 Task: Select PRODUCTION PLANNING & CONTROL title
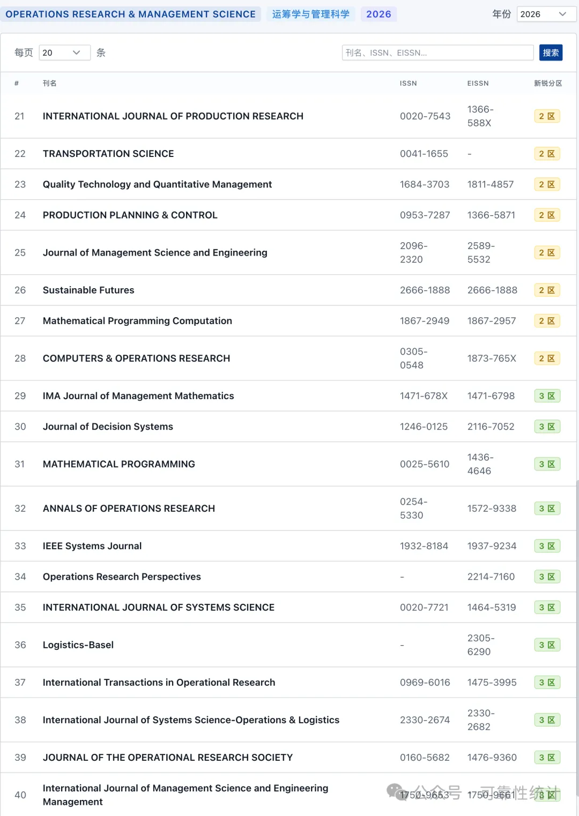(x=130, y=215)
